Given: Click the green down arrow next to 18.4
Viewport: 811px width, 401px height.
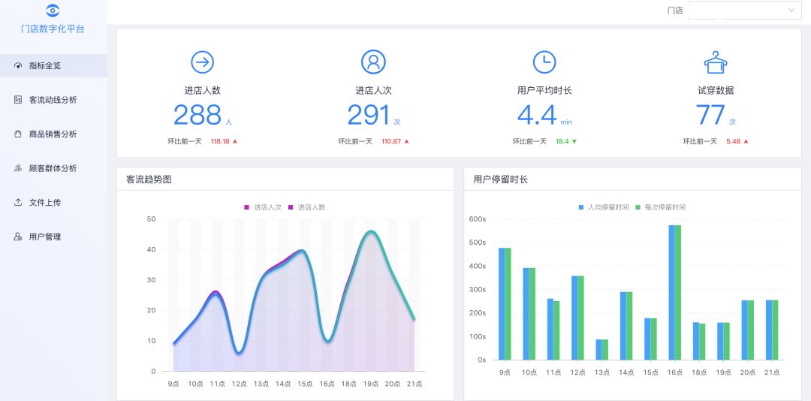Looking at the screenshot, I should (574, 141).
